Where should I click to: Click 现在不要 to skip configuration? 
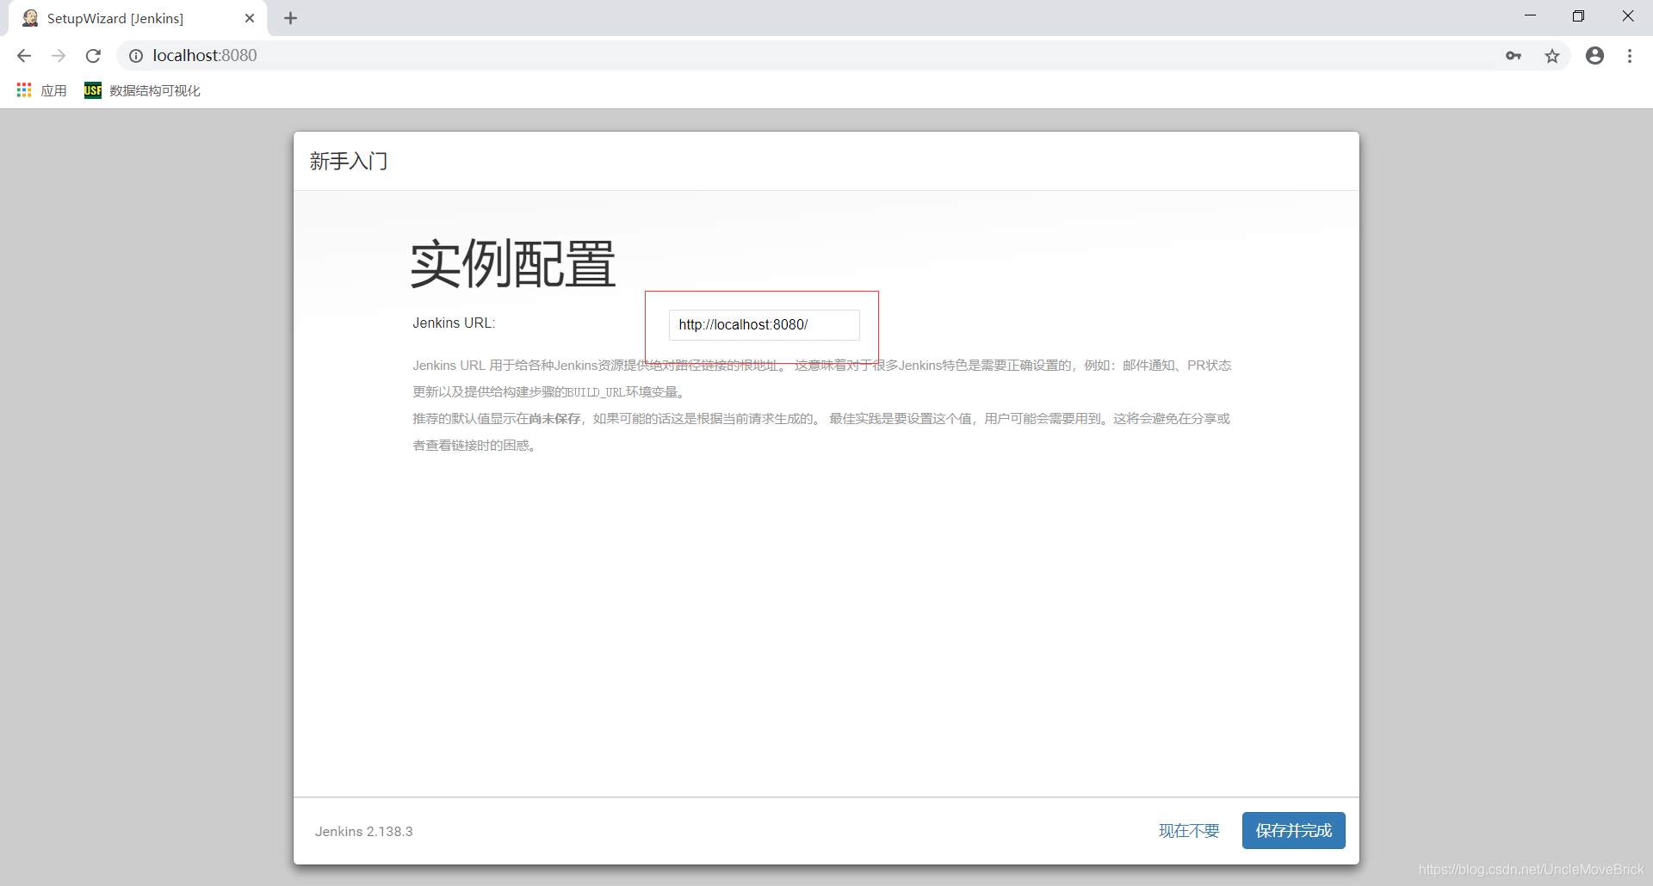click(1189, 831)
